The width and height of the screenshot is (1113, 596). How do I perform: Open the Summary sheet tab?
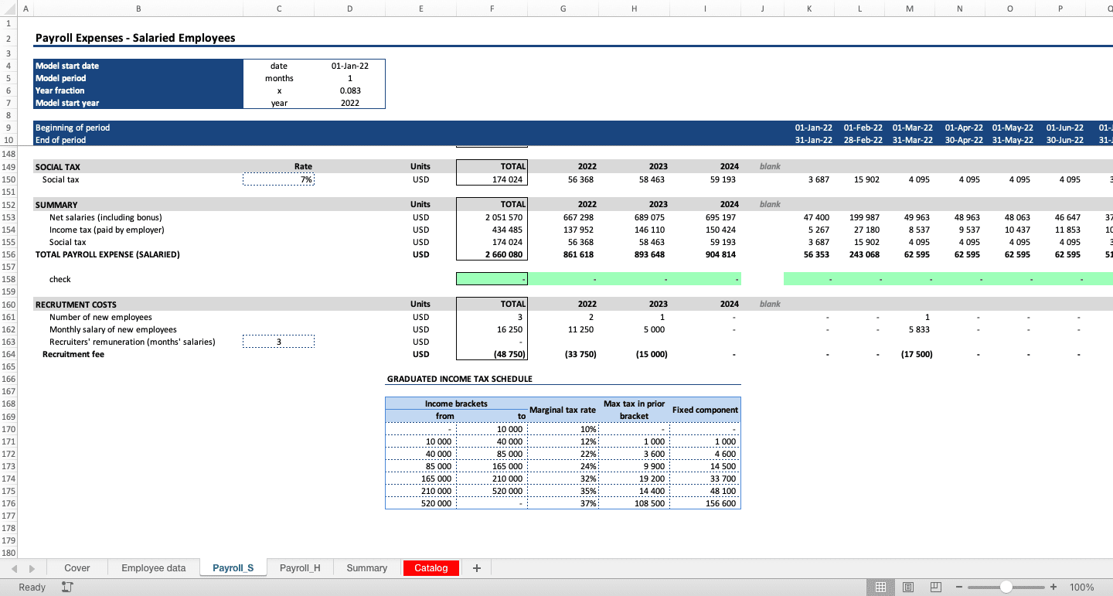click(366, 567)
